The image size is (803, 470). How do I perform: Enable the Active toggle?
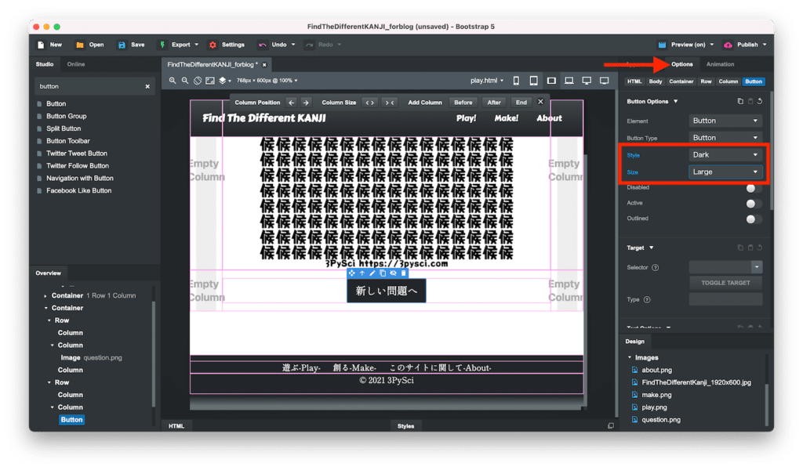pyautogui.click(x=753, y=204)
